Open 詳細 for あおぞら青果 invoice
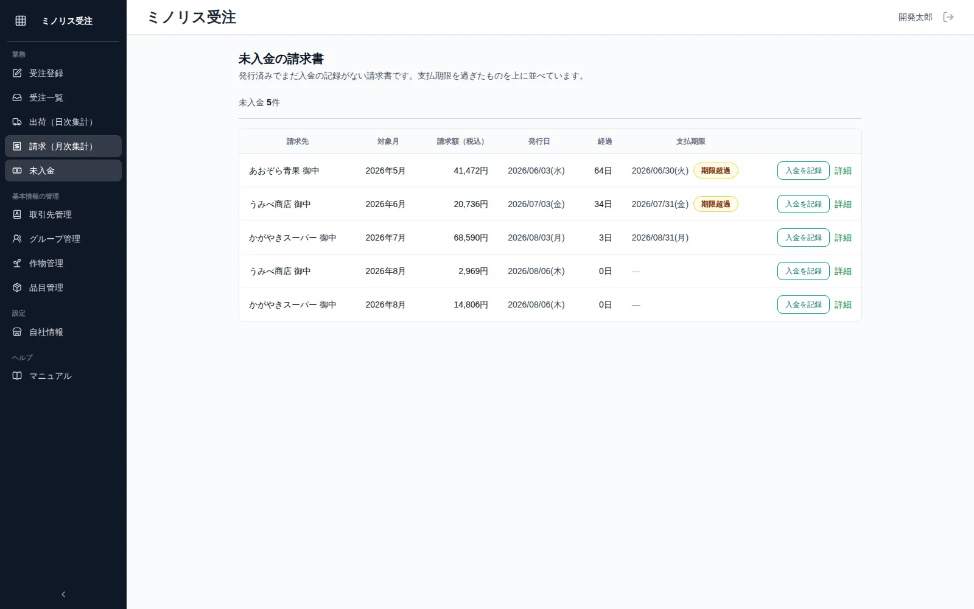 tap(843, 171)
